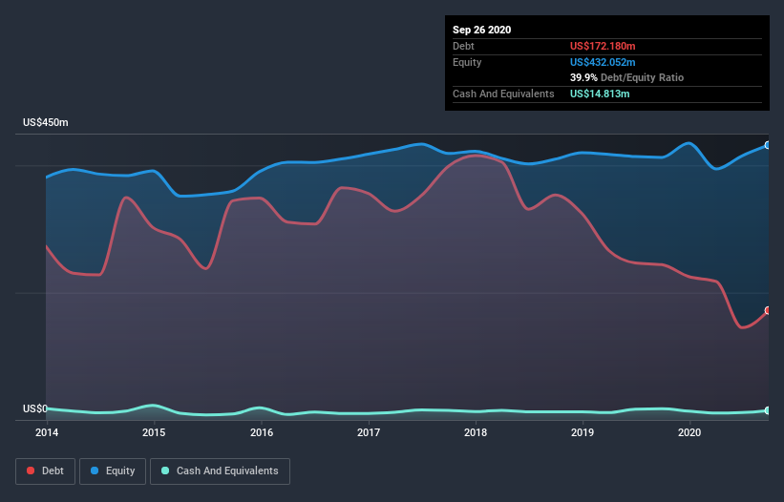Click the Cash data point at Sep 2020

click(768, 410)
